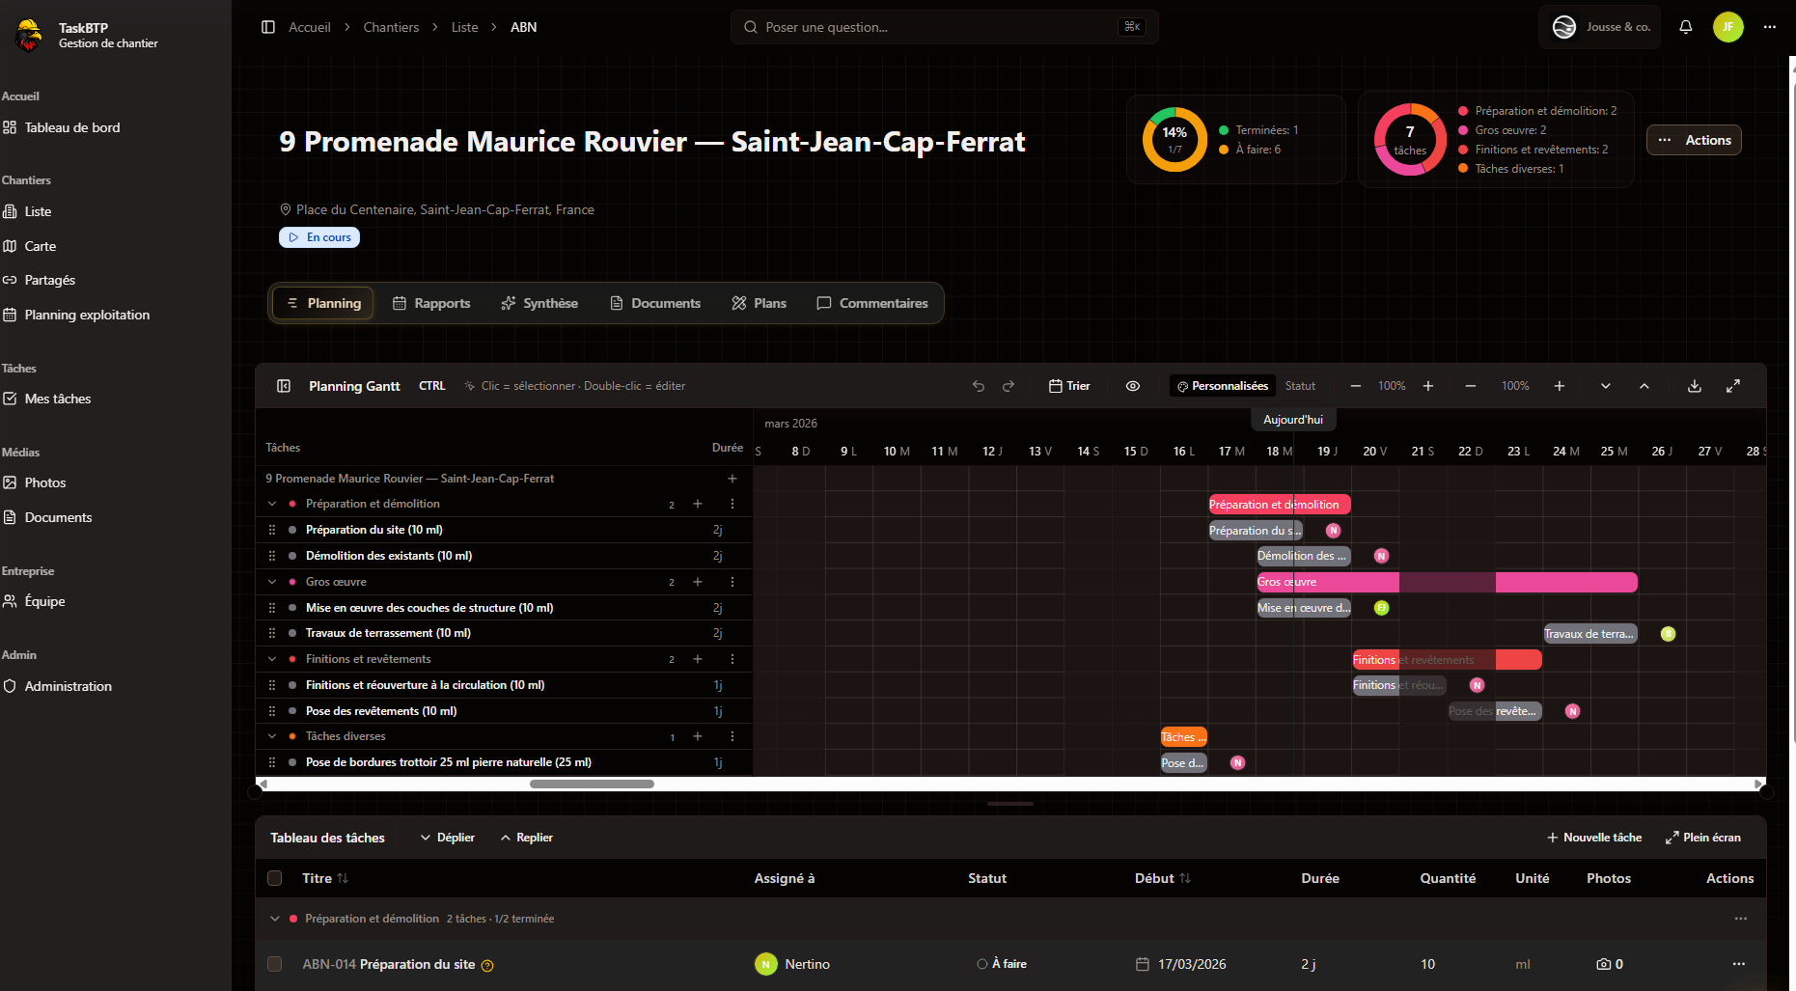Viewport: 1796px width, 991px height.
Task: Click Trier to sort Gantt
Action: coord(1069,386)
